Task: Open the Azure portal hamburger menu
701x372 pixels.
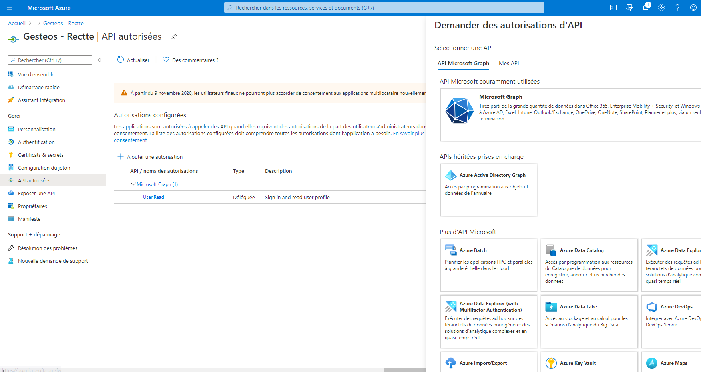Action: pos(10,8)
